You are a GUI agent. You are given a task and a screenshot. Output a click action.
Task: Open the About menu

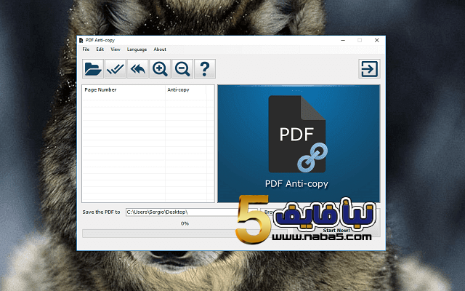(x=160, y=49)
